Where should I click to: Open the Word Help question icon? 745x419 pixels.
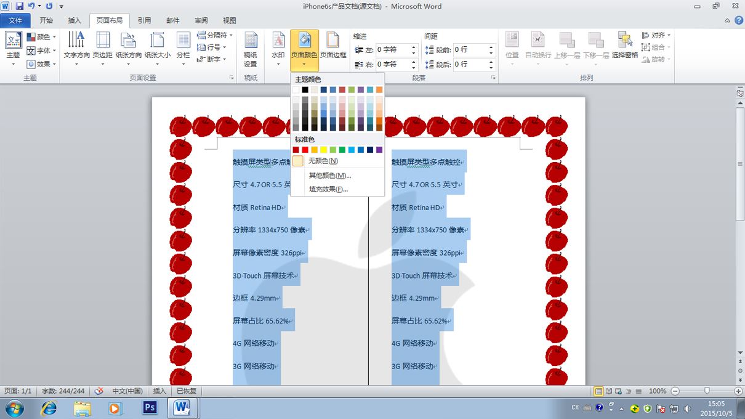point(738,20)
